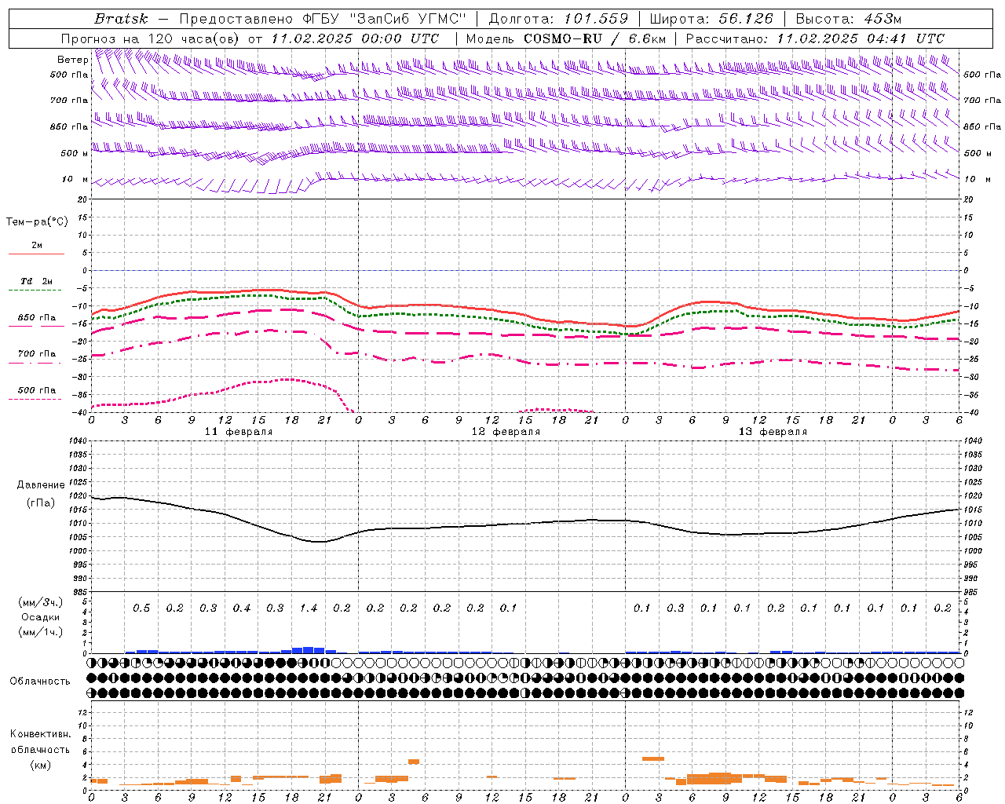This screenshot has height=804, width=1005.
Task: Click the 'Конвективн.' convective cloud label
Action: pyautogui.click(x=41, y=734)
